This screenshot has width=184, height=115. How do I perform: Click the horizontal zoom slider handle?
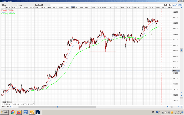[172, 107]
